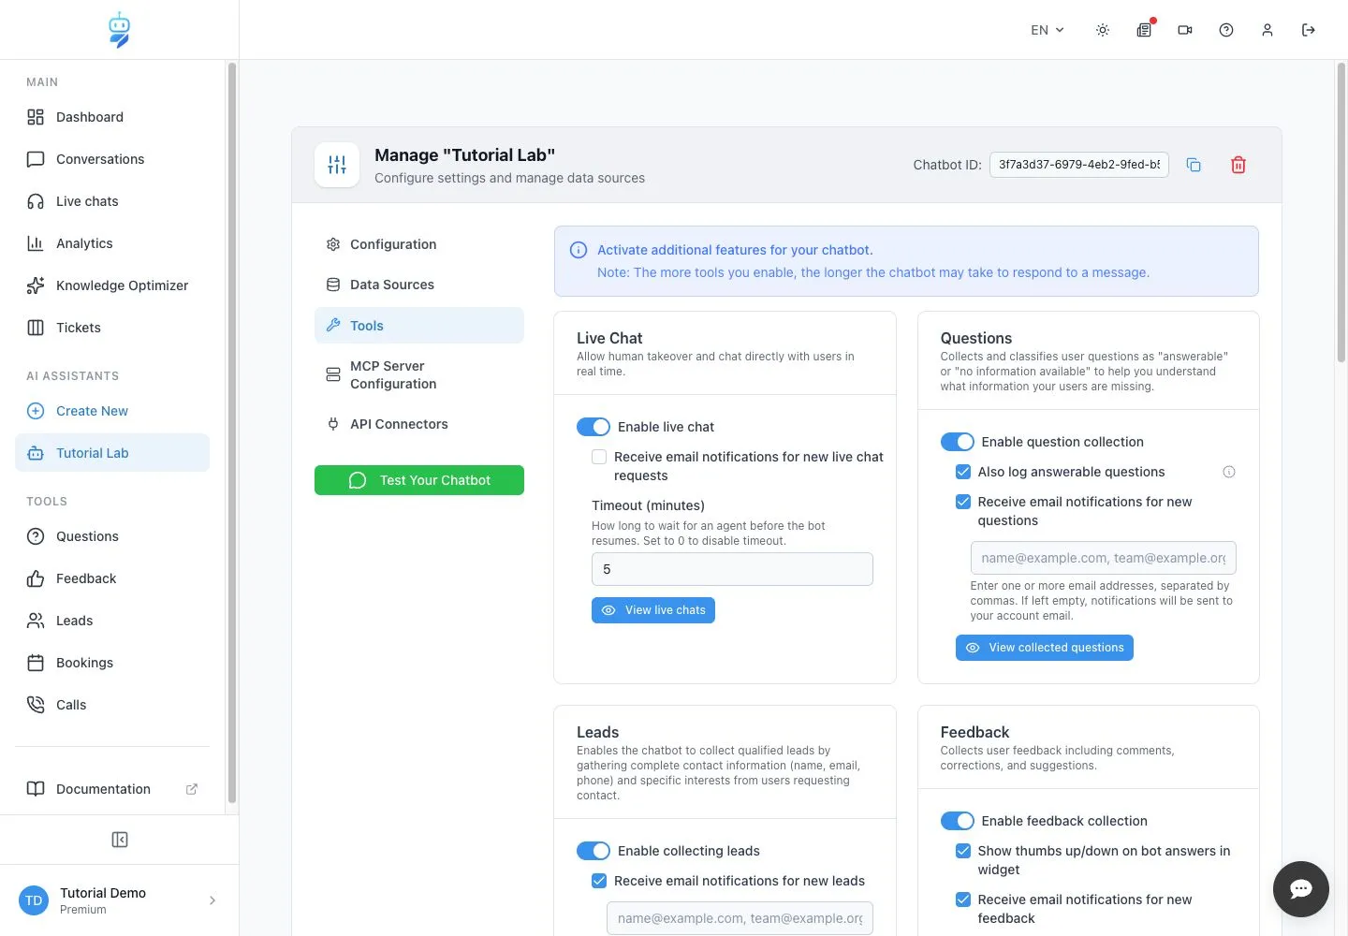Click the video camera icon in header

click(x=1185, y=30)
